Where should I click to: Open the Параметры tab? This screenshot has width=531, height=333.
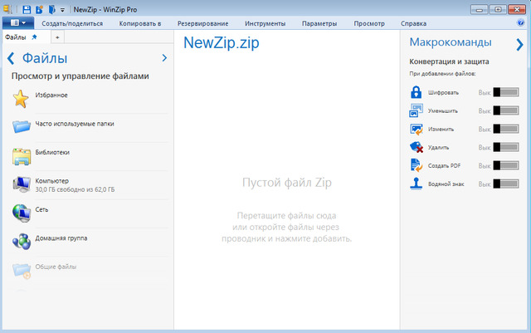coord(319,23)
